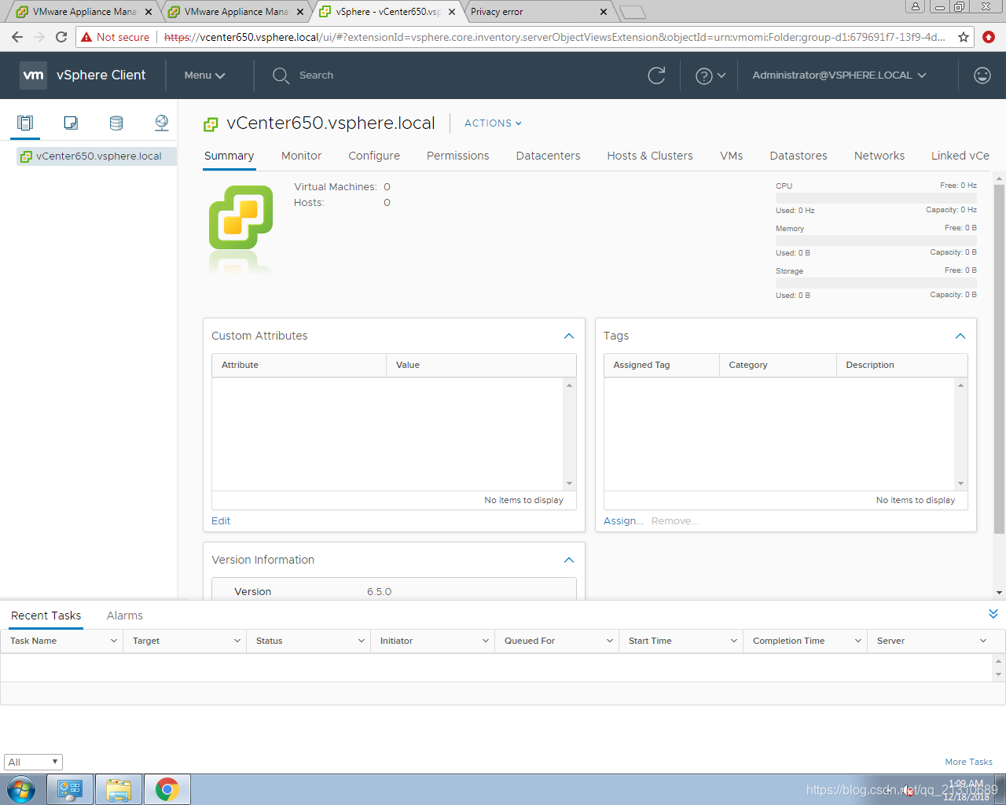Click the Queued For column header
The width and height of the screenshot is (1006, 805).
click(556, 641)
